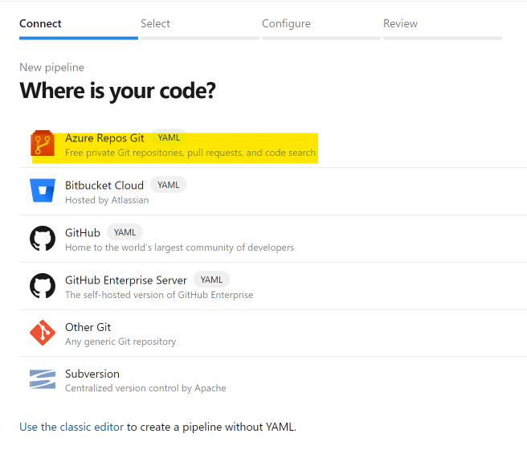This screenshot has width=527, height=454.
Task: Select the 'Bitbucket Cloud' title text
Action: (104, 185)
